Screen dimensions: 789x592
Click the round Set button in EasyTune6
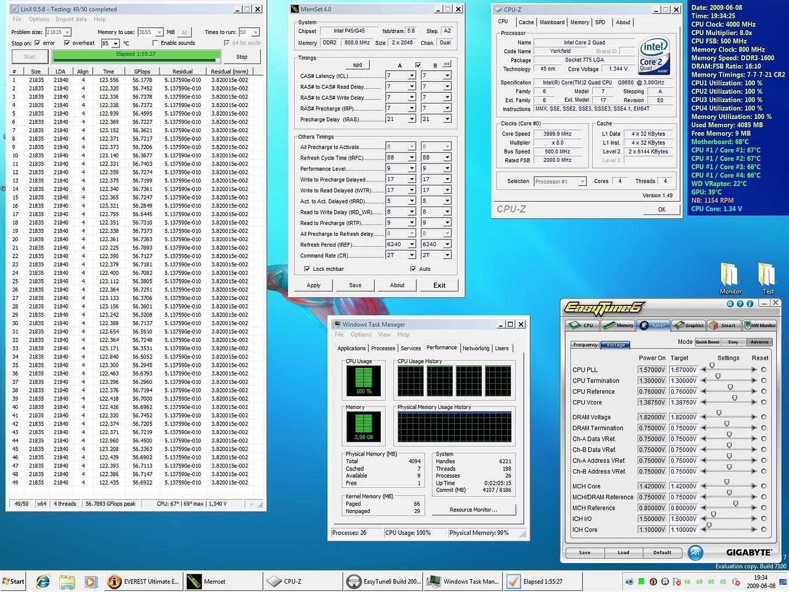[x=695, y=553]
